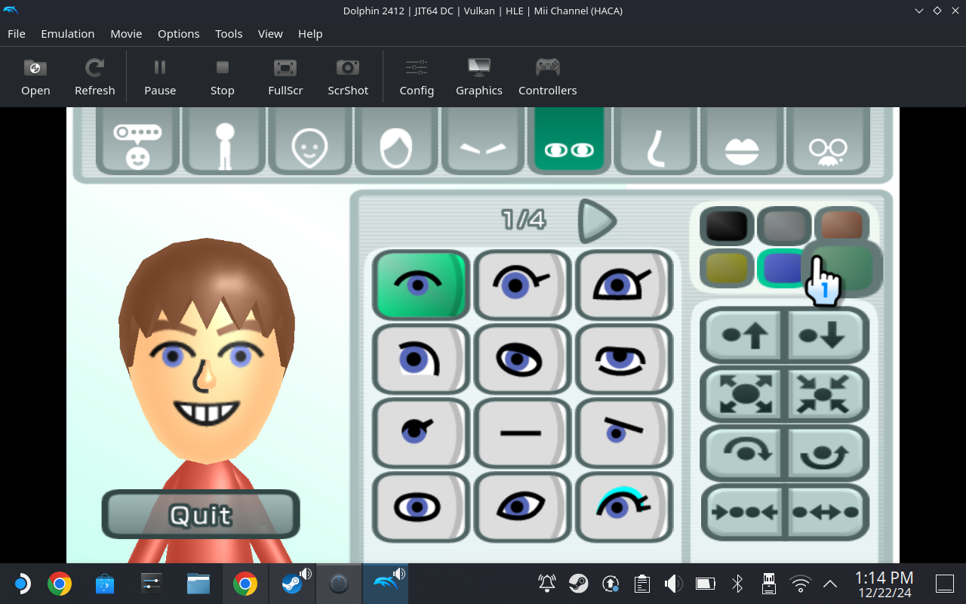This screenshot has height=604, width=966.
Task: Move the eyes up
Action: click(744, 334)
